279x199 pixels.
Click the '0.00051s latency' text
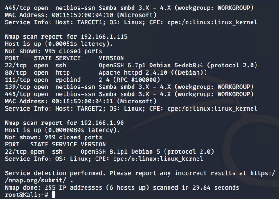[x=77, y=44]
